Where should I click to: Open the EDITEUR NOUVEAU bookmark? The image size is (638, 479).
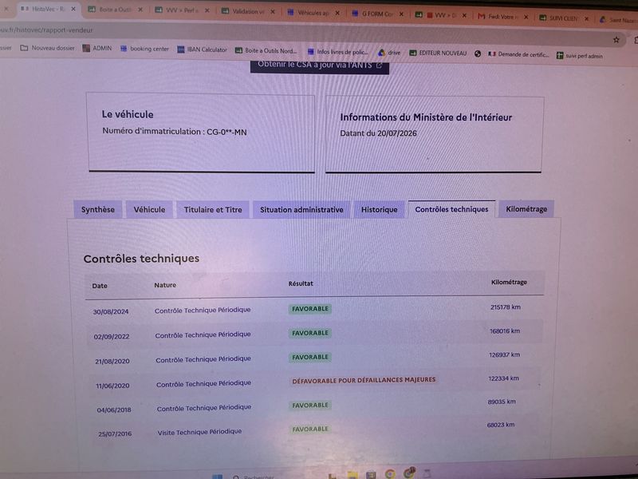tap(438, 53)
